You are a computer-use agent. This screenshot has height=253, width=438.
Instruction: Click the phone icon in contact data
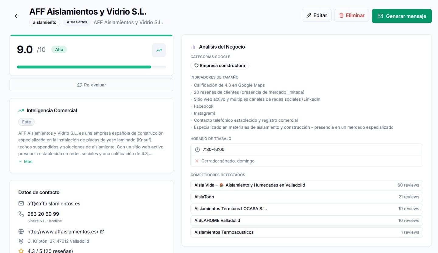[x=21, y=214]
